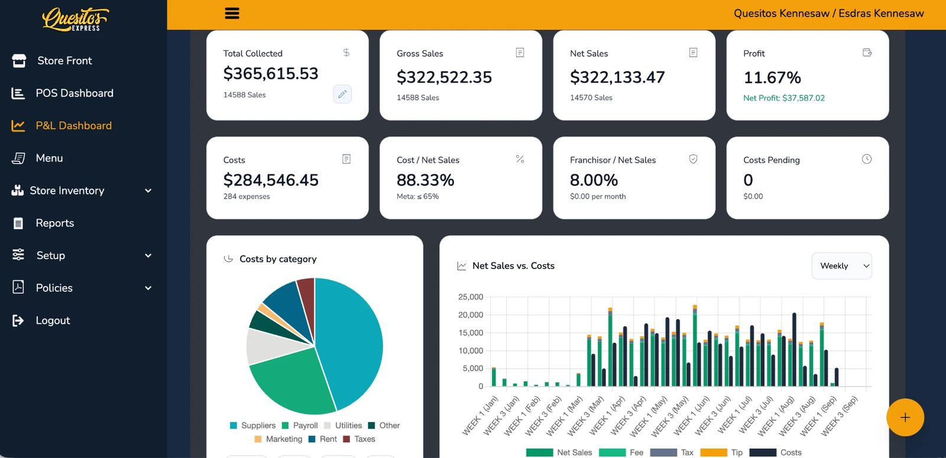Click the wallet icon on Profit card
The image size is (946, 458).
click(867, 53)
